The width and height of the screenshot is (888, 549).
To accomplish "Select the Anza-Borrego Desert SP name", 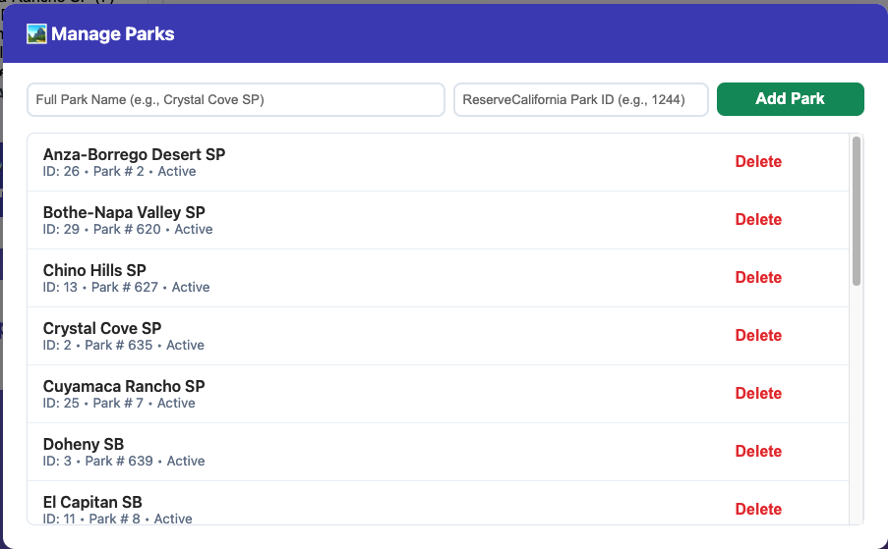I will tap(134, 155).
